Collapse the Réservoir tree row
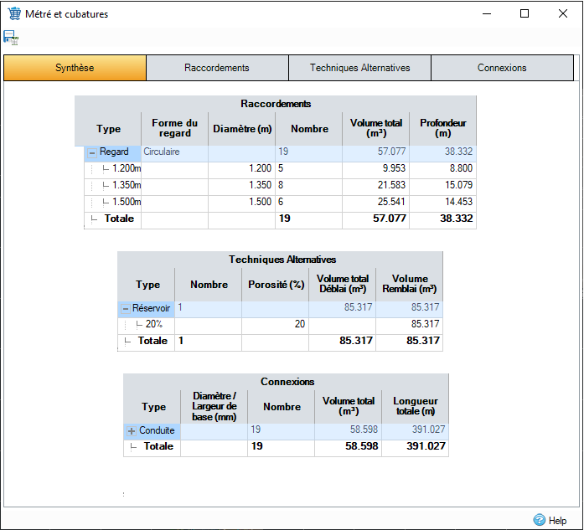The image size is (584, 530). coord(126,309)
